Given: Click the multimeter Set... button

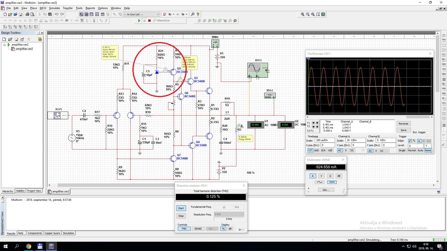Looking at the screenshot, I should (325, 190).
